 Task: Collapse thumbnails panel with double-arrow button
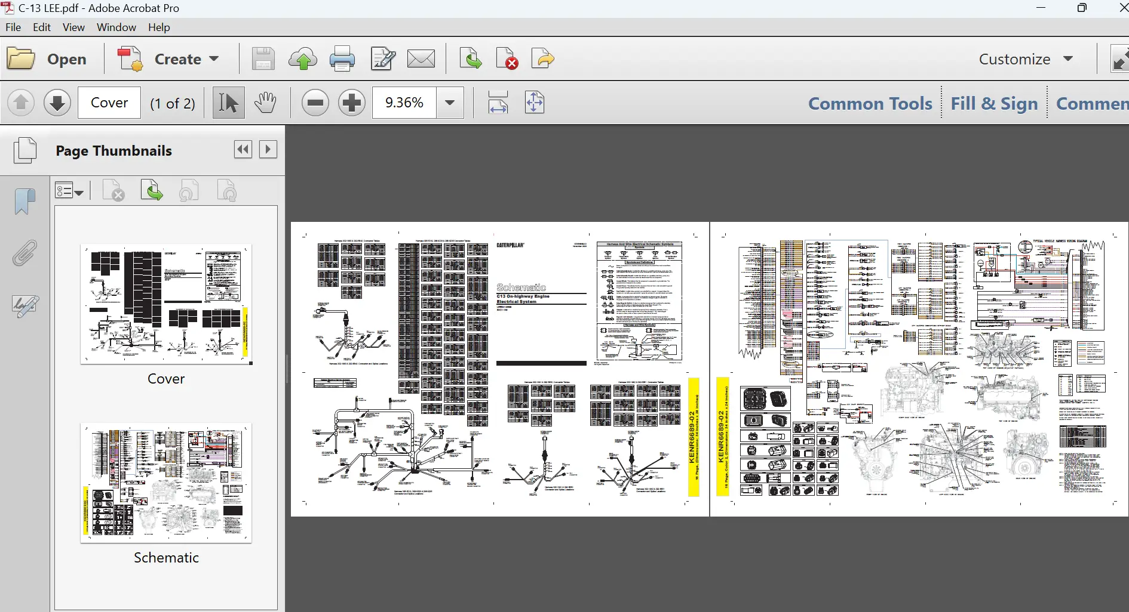click(x=243, y=149)
